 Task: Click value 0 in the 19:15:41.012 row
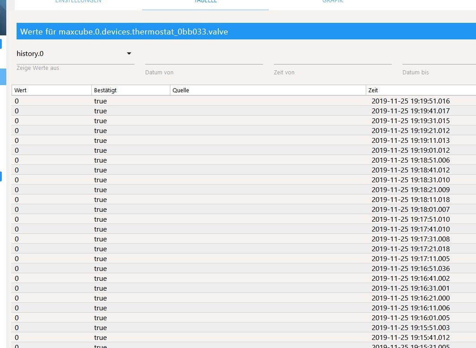tap(17, 338)
